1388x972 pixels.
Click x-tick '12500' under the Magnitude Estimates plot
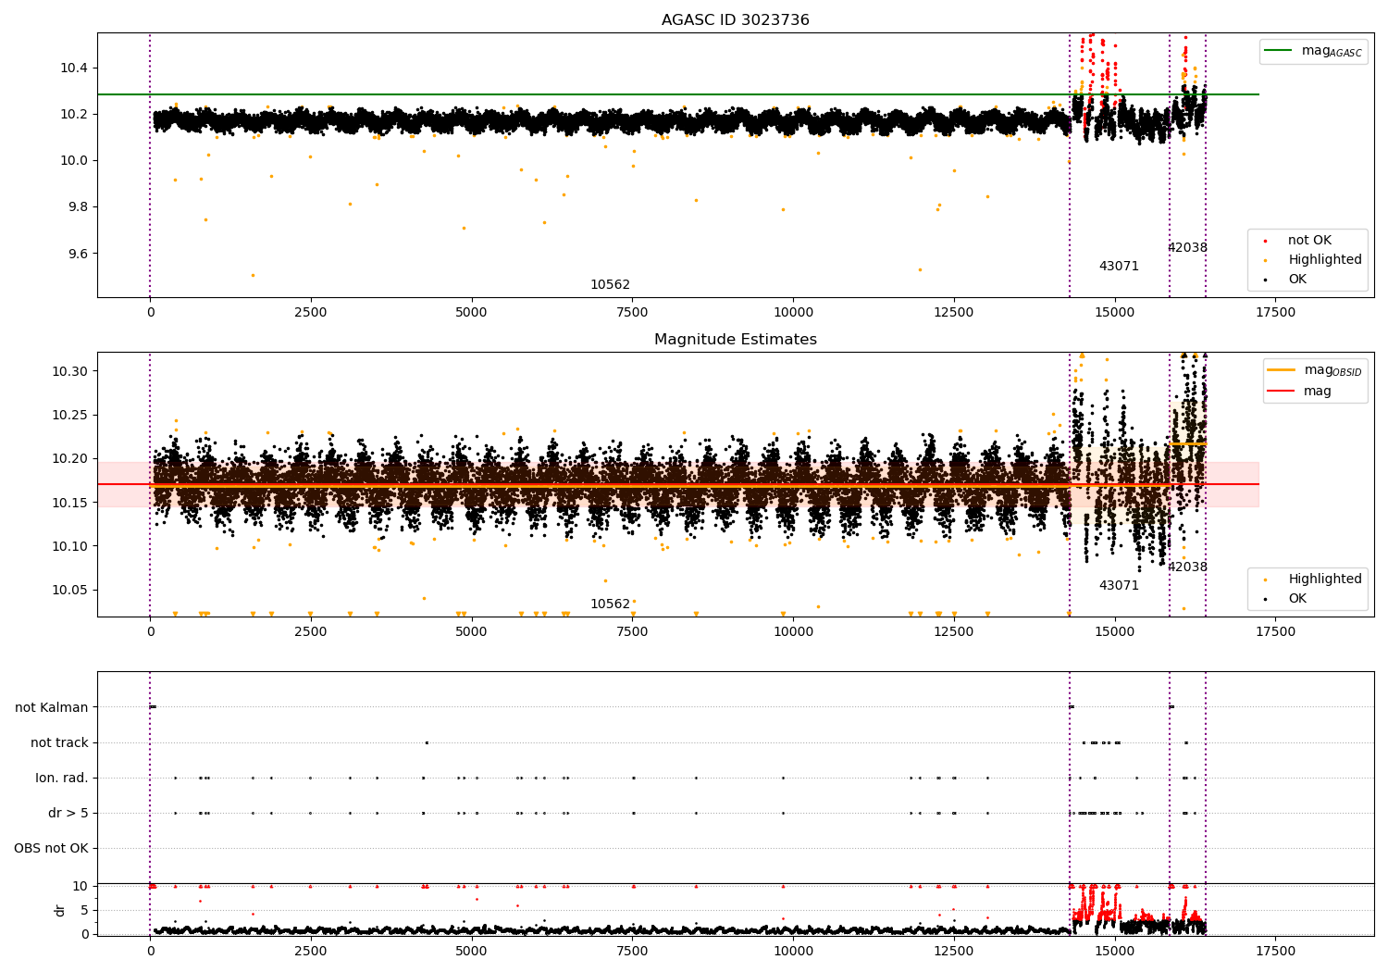pos(953,631)
